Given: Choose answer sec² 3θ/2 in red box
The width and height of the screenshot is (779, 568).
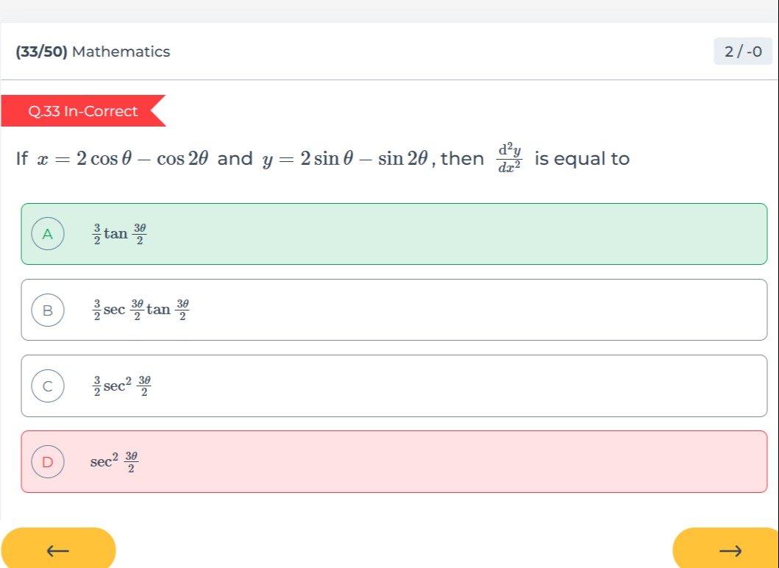Looking at the screenshot, I should click(x=114, y=461).
